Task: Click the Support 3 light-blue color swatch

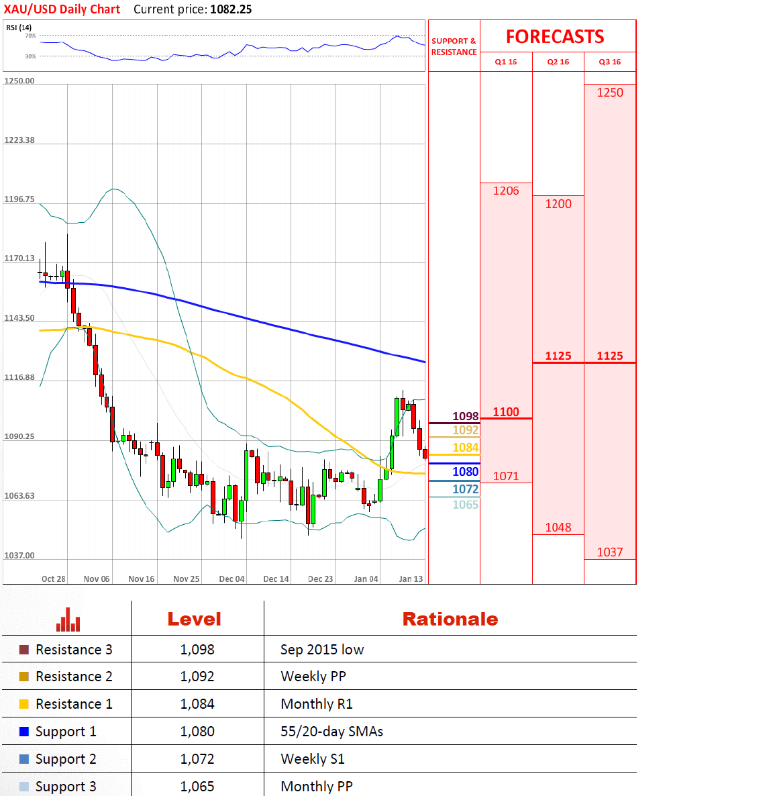Action: tap(24, 787)
